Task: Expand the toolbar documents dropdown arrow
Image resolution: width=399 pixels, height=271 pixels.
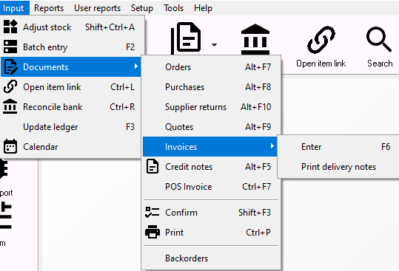Action: pyautogui.click(x=214, y=45)
